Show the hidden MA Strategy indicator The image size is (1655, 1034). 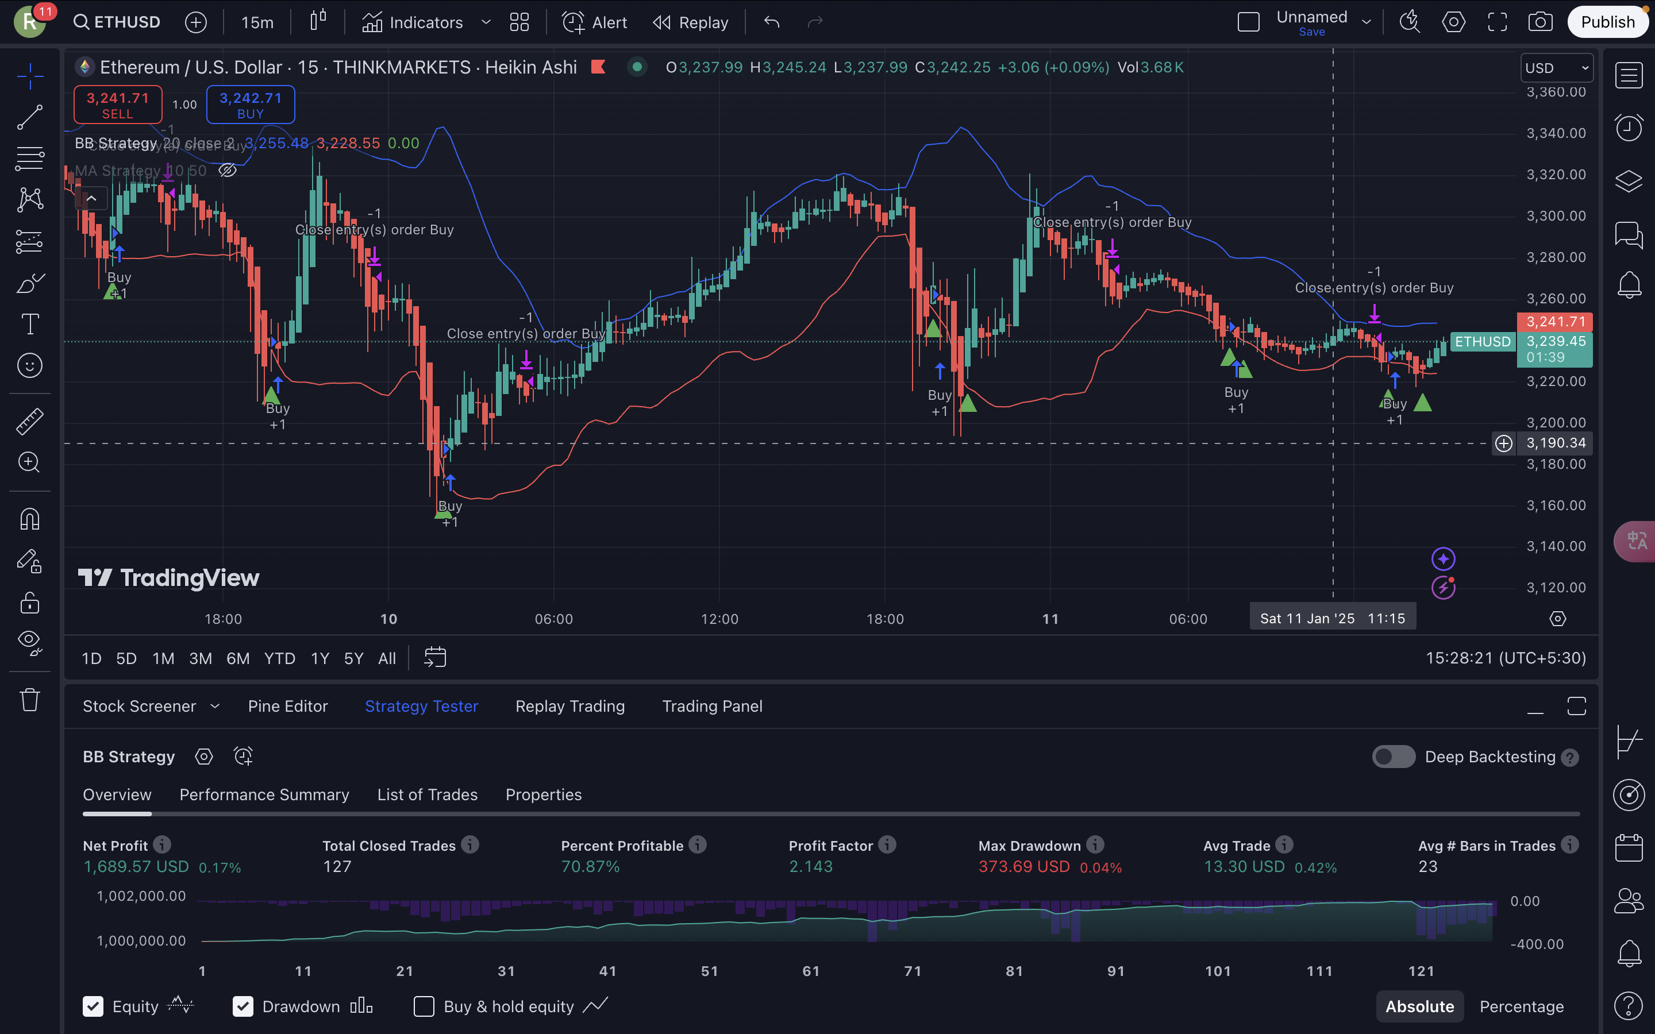coord(228,170)
